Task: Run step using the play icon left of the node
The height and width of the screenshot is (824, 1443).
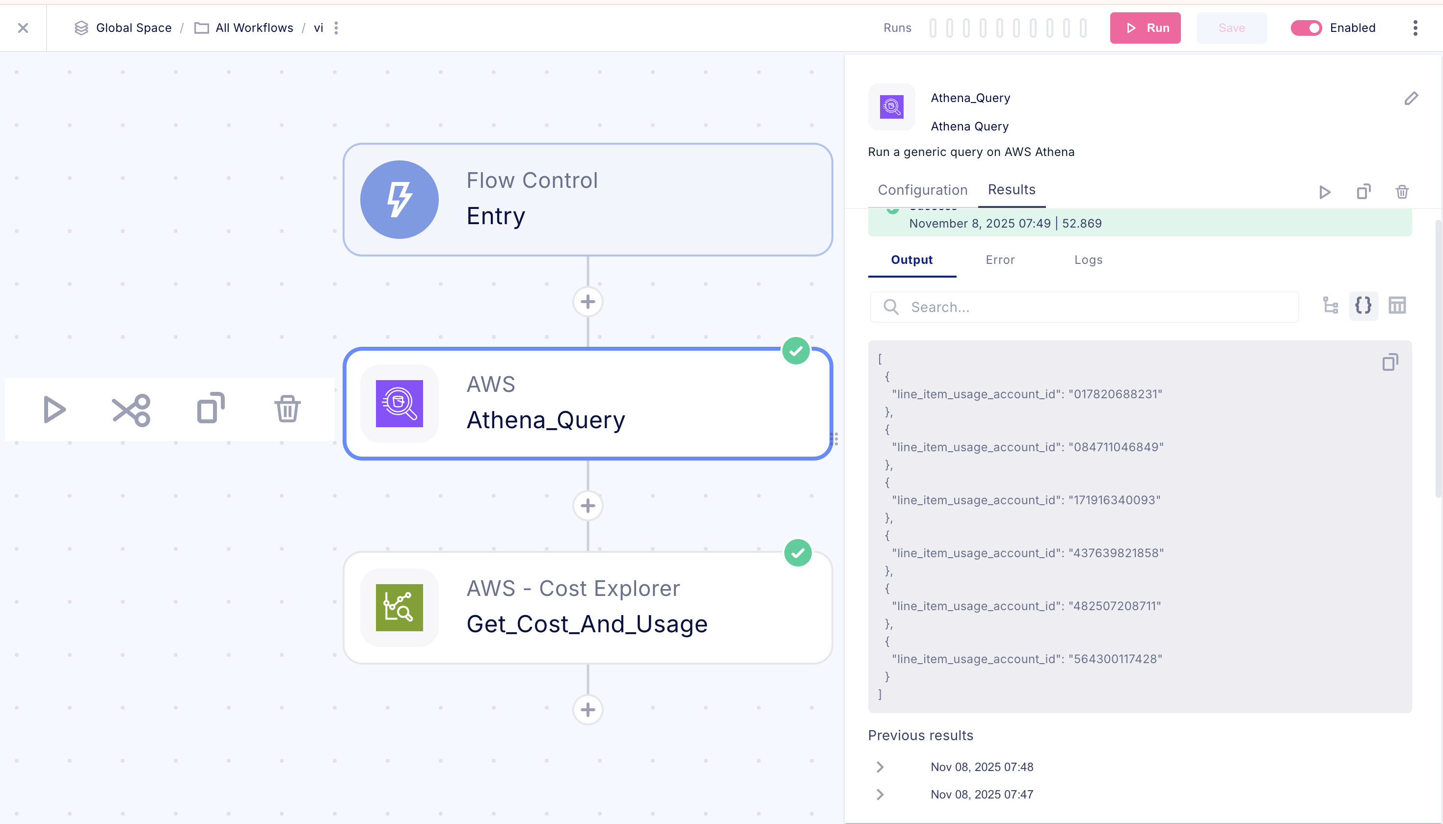Action: (x=54, y=410)
